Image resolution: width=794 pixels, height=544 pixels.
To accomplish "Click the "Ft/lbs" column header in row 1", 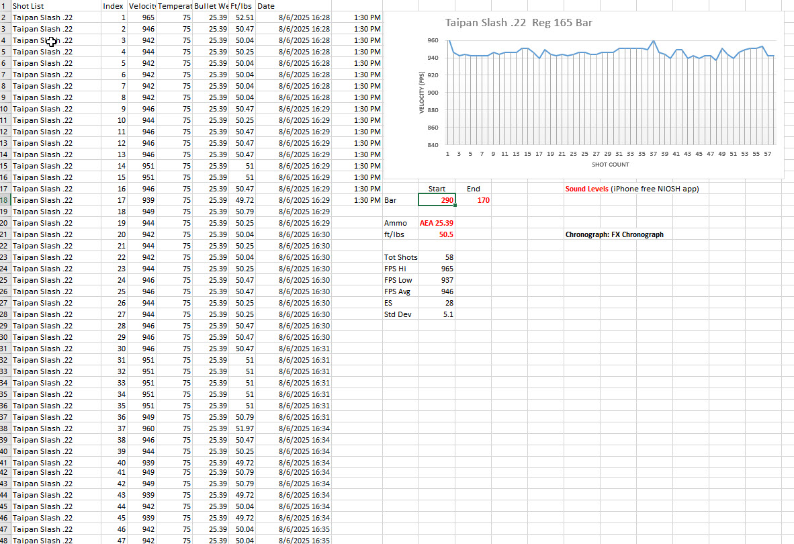I will (x=242, y=6).
